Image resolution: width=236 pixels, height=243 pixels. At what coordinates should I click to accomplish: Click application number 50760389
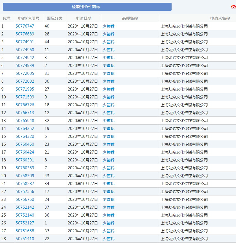25,168
